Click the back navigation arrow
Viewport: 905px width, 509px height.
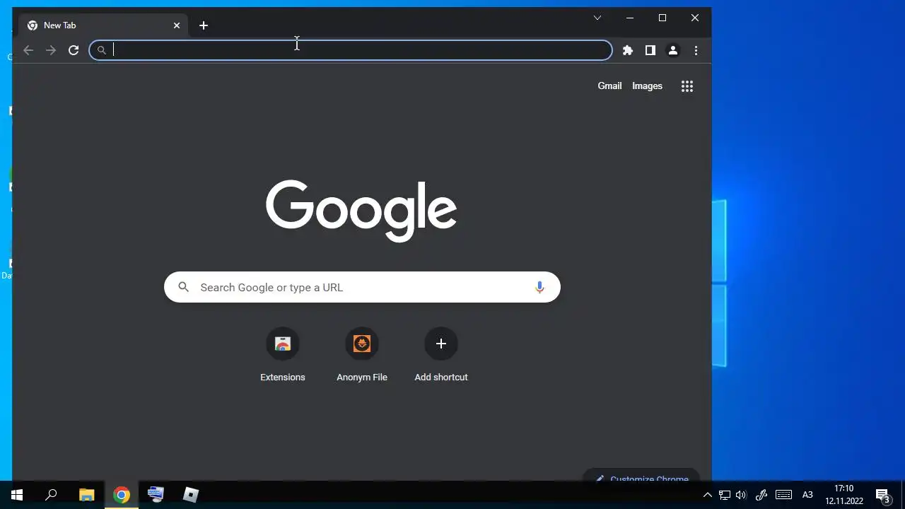(x=28, y=50)
